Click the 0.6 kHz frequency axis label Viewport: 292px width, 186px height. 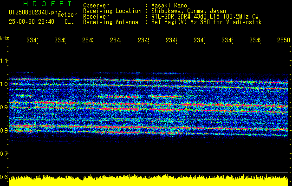4,177
